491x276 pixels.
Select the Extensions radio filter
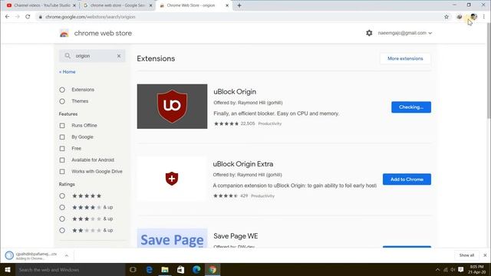62,90
